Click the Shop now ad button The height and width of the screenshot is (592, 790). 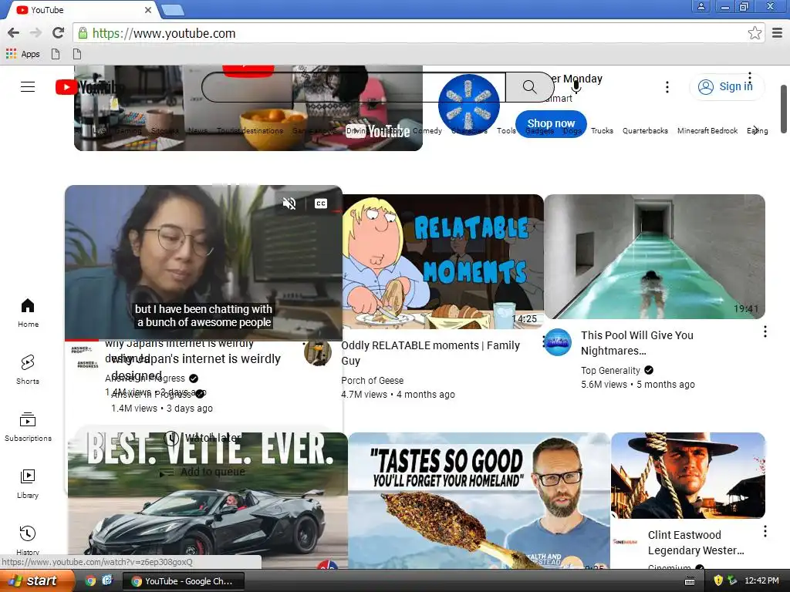click(x=551, y=123)
